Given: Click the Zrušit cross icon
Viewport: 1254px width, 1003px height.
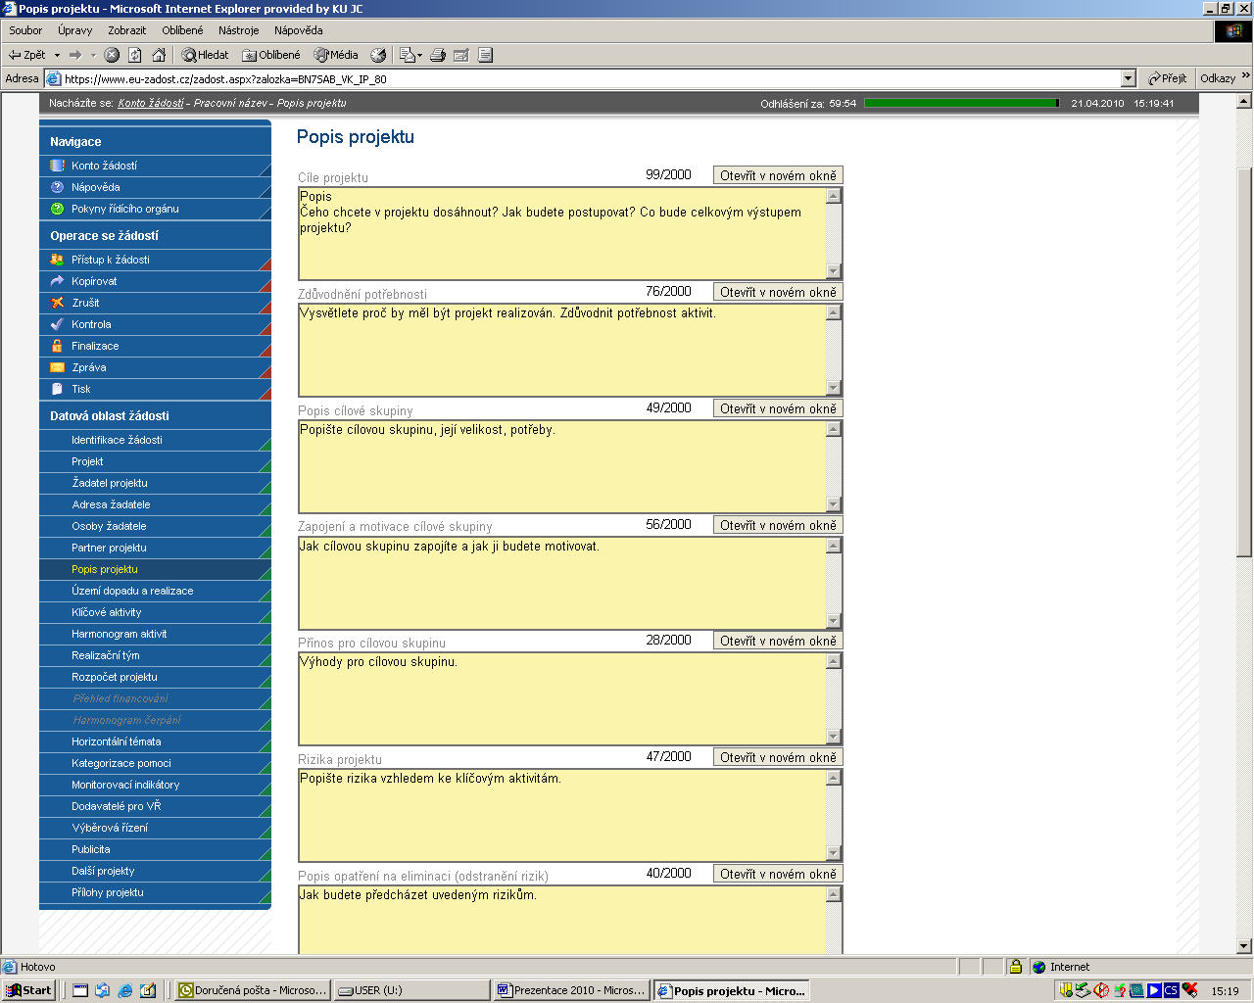Looking at the screenshot, I should [57, 303].
